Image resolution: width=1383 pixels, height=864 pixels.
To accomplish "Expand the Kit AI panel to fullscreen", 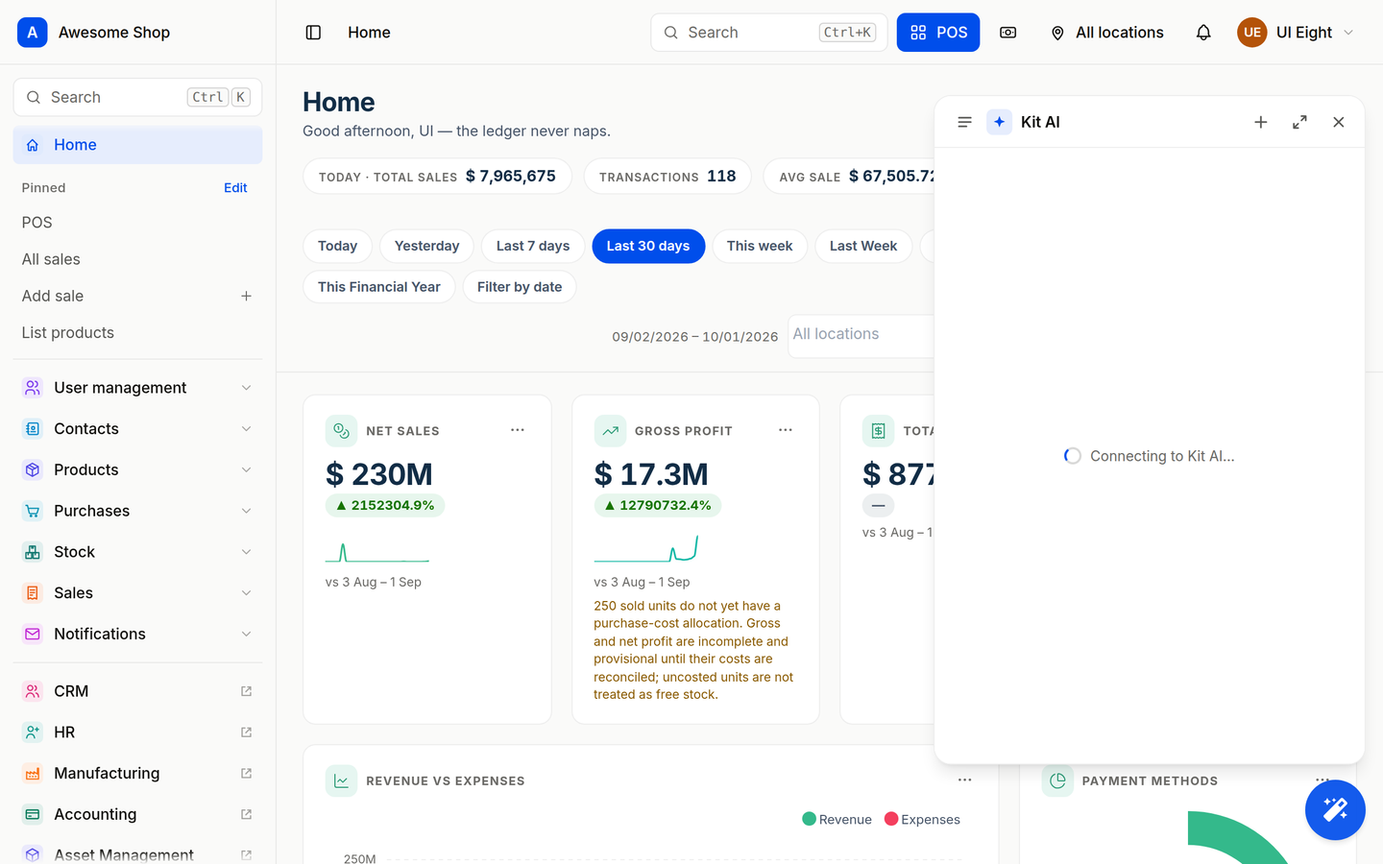I will (x=1299, y=122).
